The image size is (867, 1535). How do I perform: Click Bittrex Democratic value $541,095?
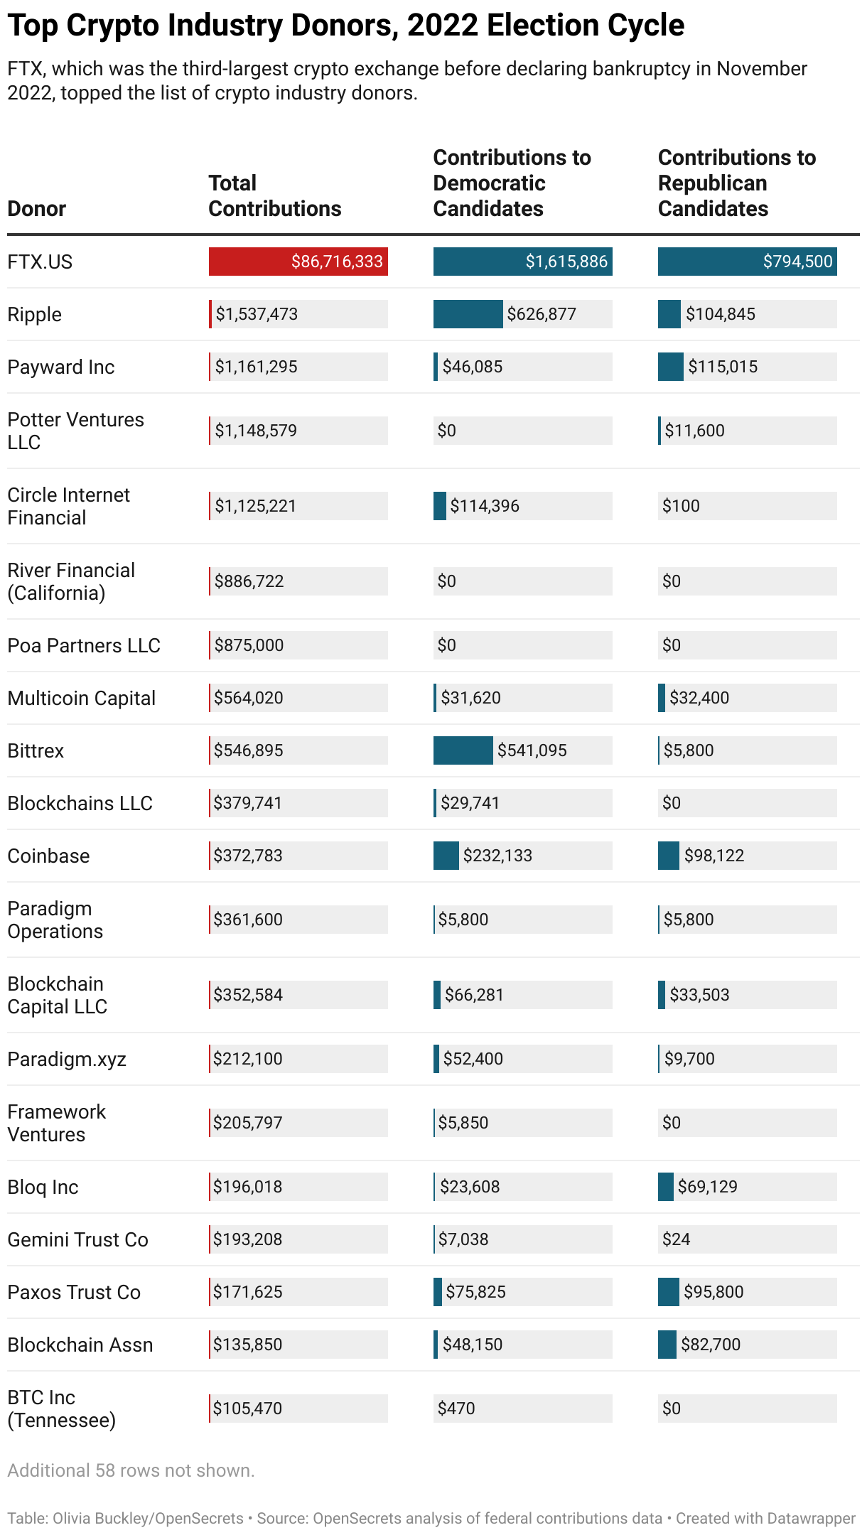click(x=532, y=750)
